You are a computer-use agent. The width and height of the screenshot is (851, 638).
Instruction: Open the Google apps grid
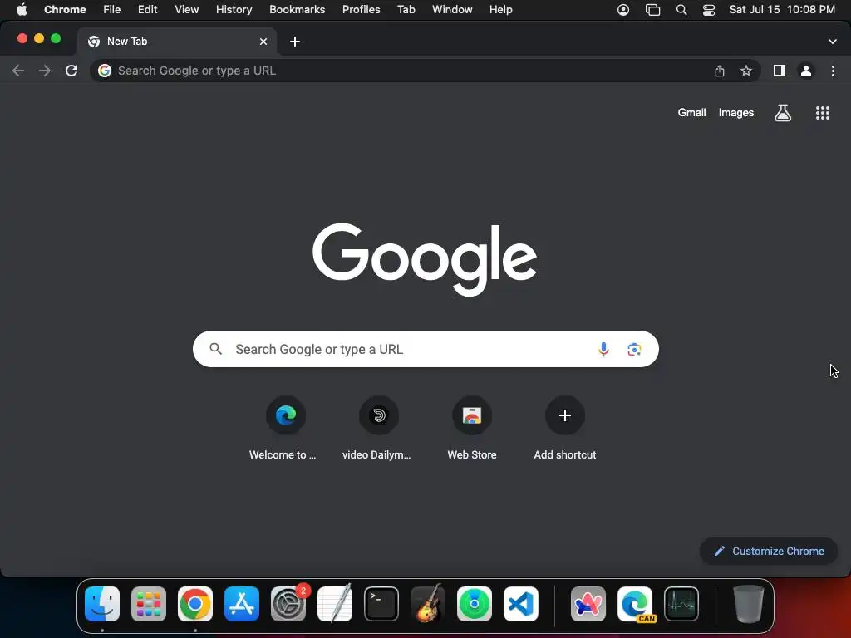(x=822, y=113)
